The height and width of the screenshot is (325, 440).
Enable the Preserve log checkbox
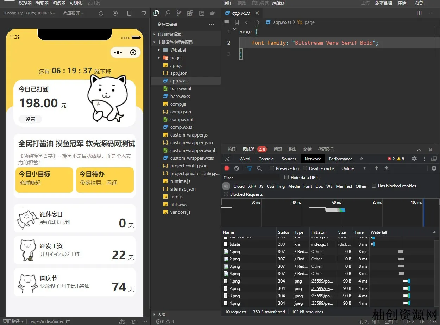point(272,168)
